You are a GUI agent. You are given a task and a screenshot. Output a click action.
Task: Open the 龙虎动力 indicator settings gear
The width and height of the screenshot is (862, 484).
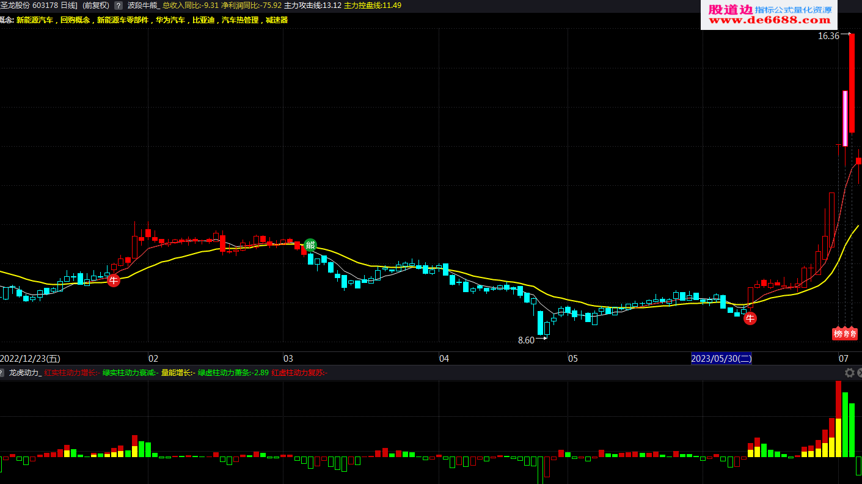coord(849,373)
